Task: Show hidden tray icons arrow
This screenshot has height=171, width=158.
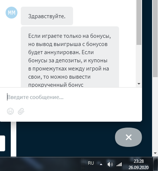Action: (x=101, y=164)
